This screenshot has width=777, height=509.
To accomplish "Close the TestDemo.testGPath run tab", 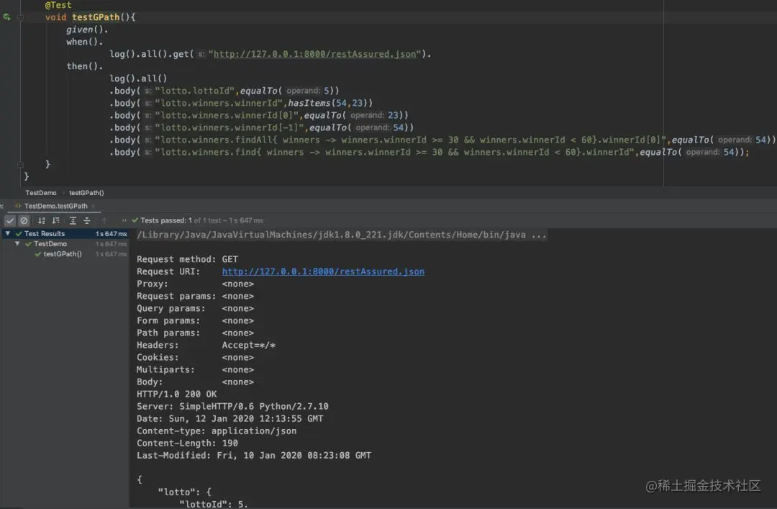I will tap(93, 206).
